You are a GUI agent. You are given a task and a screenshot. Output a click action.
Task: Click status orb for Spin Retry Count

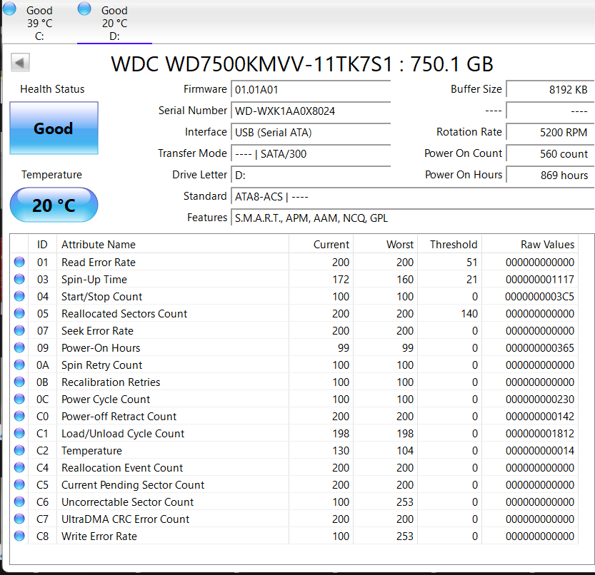(19, 365)
